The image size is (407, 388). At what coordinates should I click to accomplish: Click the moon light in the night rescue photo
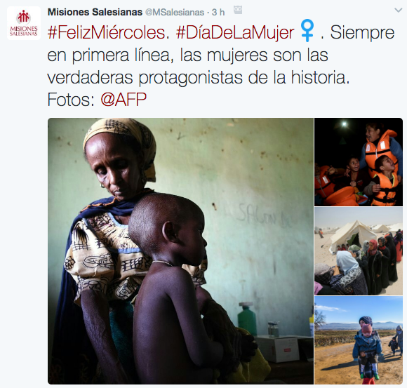(x=344, y=124)
